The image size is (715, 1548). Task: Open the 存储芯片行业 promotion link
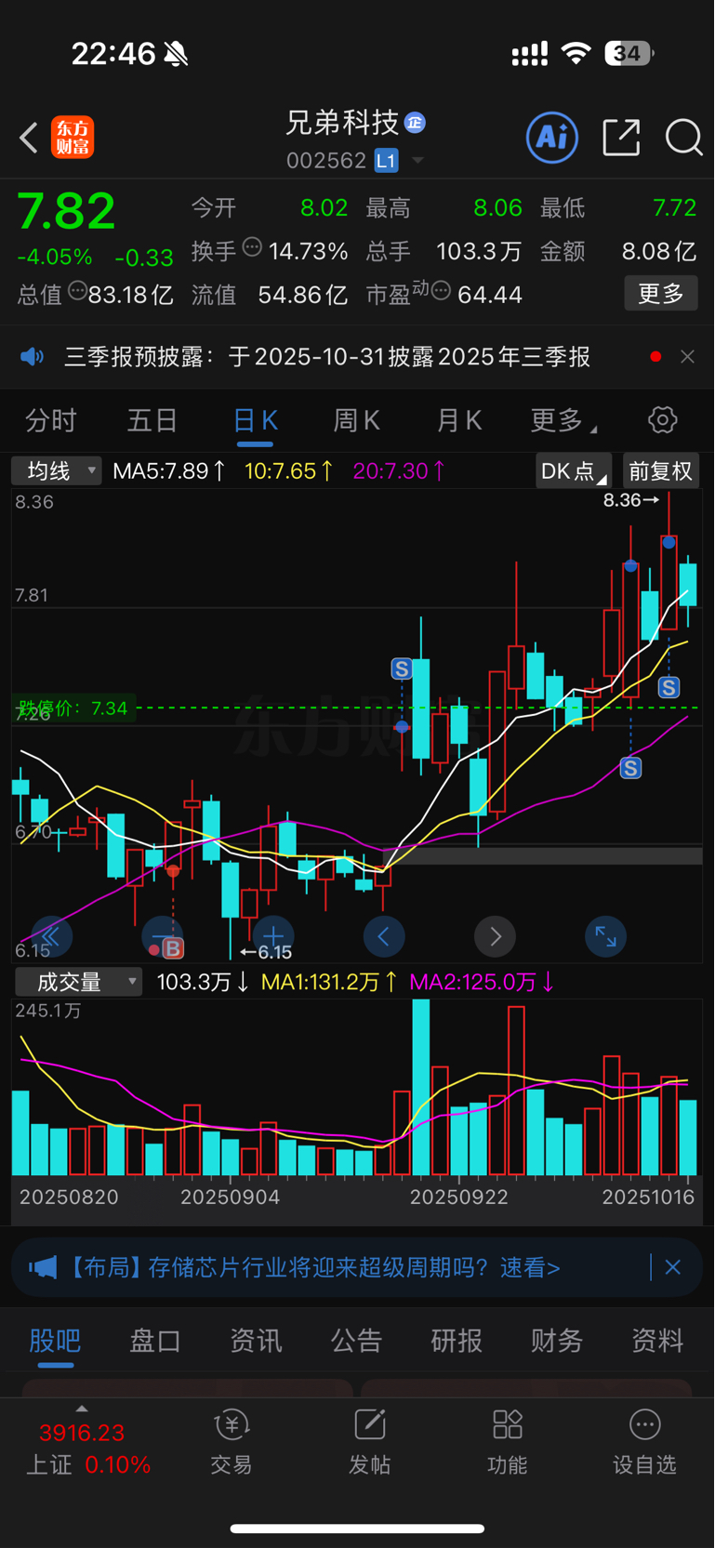pos(314,1268)
